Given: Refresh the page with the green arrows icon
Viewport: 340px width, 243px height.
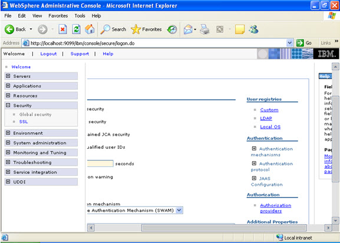Looking at the screenshot, I should pyautogui.click(x=77, y=29).
